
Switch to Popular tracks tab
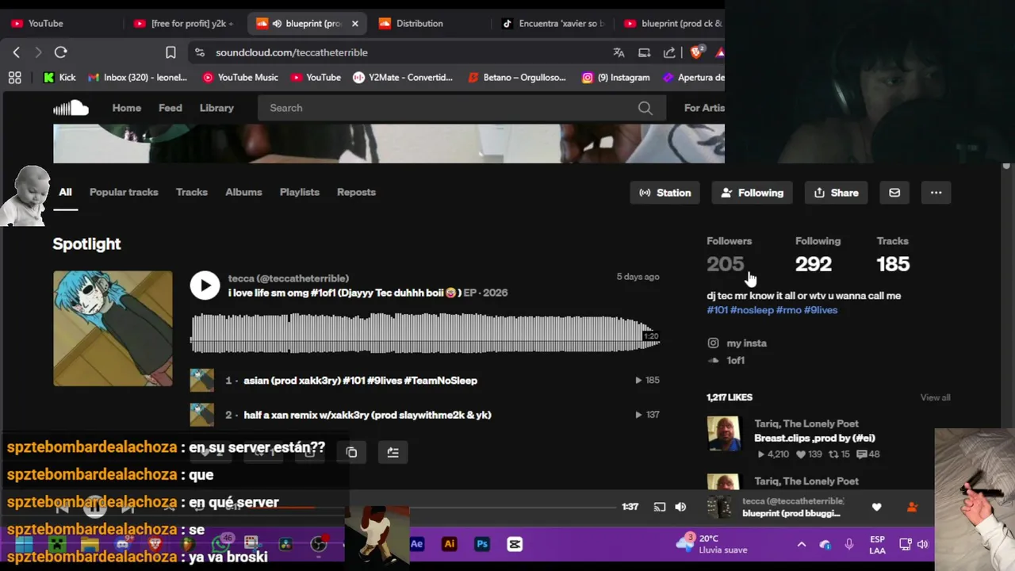point(124,192)
